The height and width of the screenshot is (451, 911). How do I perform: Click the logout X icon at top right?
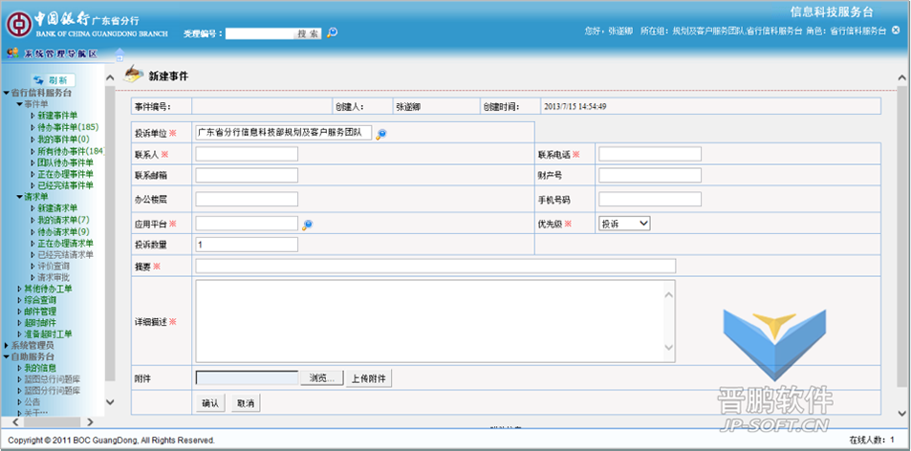896,31
